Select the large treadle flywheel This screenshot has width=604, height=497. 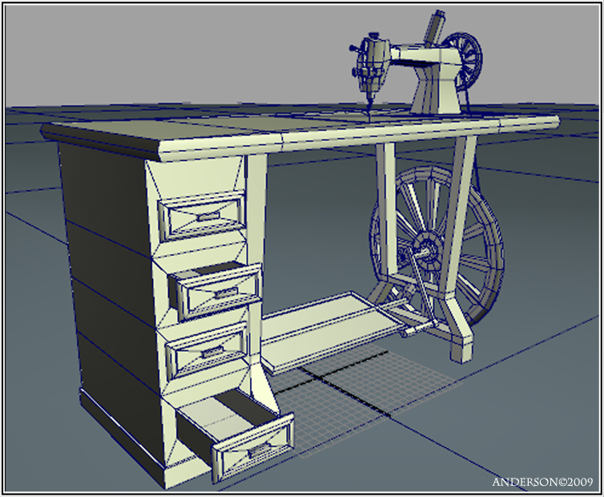(x=436, y=248)
